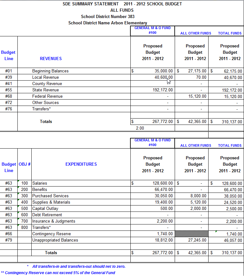The image size is (244, 276).
Task: Select the Contingency Reserve row label
Action: [x=52, y=234]
